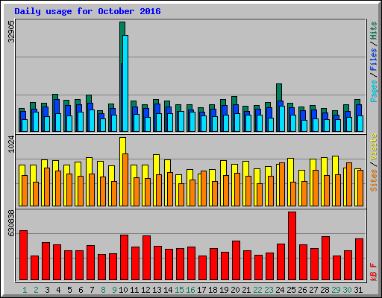Click the 1024 y-axis value
This screenshot has height=298, width=382.
point(11,145)
